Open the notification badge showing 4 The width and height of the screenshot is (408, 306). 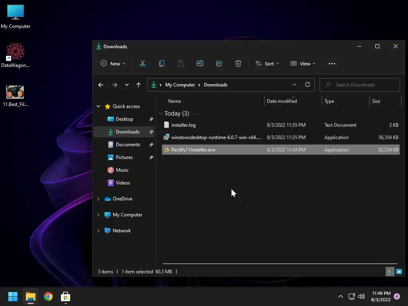pos(397,296)
